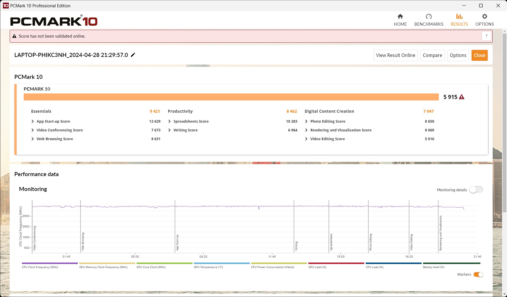The height and width of the screenshot is (297, 507).
Task: Click Rendering and Visualization chart marker
Action: tap(441, 233)
